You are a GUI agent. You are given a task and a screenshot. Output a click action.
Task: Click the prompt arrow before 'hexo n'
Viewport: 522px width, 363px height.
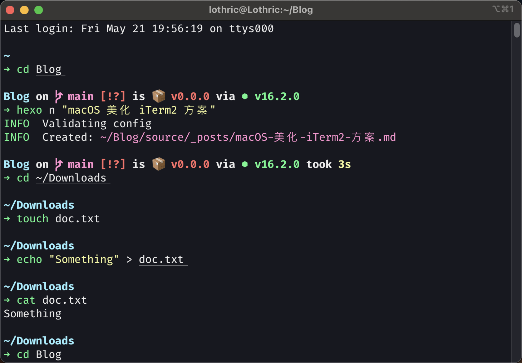click(x=7, y=110)
